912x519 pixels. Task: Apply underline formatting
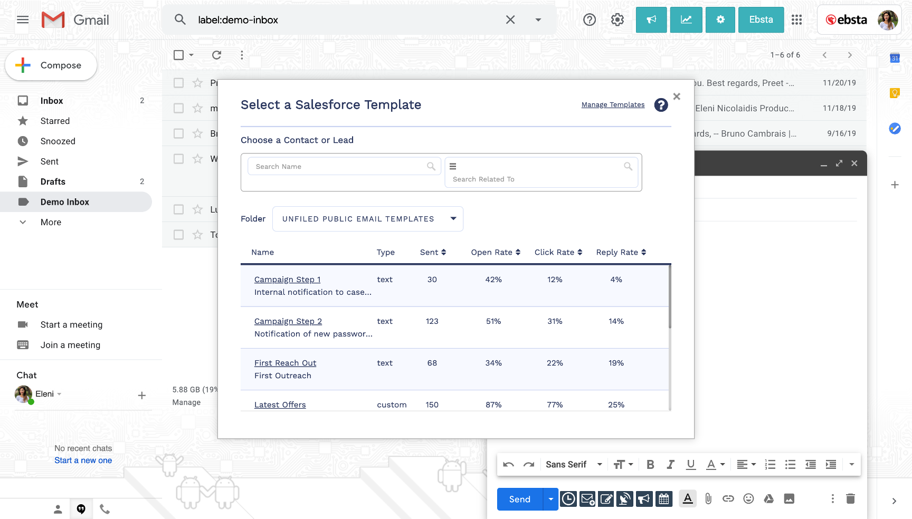point(690,465)
